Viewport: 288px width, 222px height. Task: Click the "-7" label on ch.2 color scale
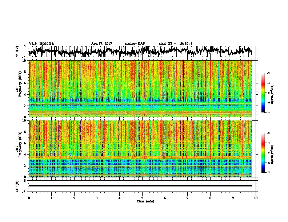[x=268, y=172]
